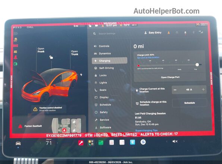The height and width of the screenshot is (164, 222).
Task: Open the green energy graph app
Action: click(x=101, y=143)
